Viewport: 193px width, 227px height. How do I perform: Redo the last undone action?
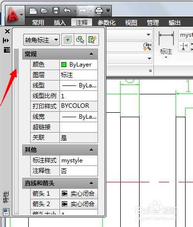(83, 11)
